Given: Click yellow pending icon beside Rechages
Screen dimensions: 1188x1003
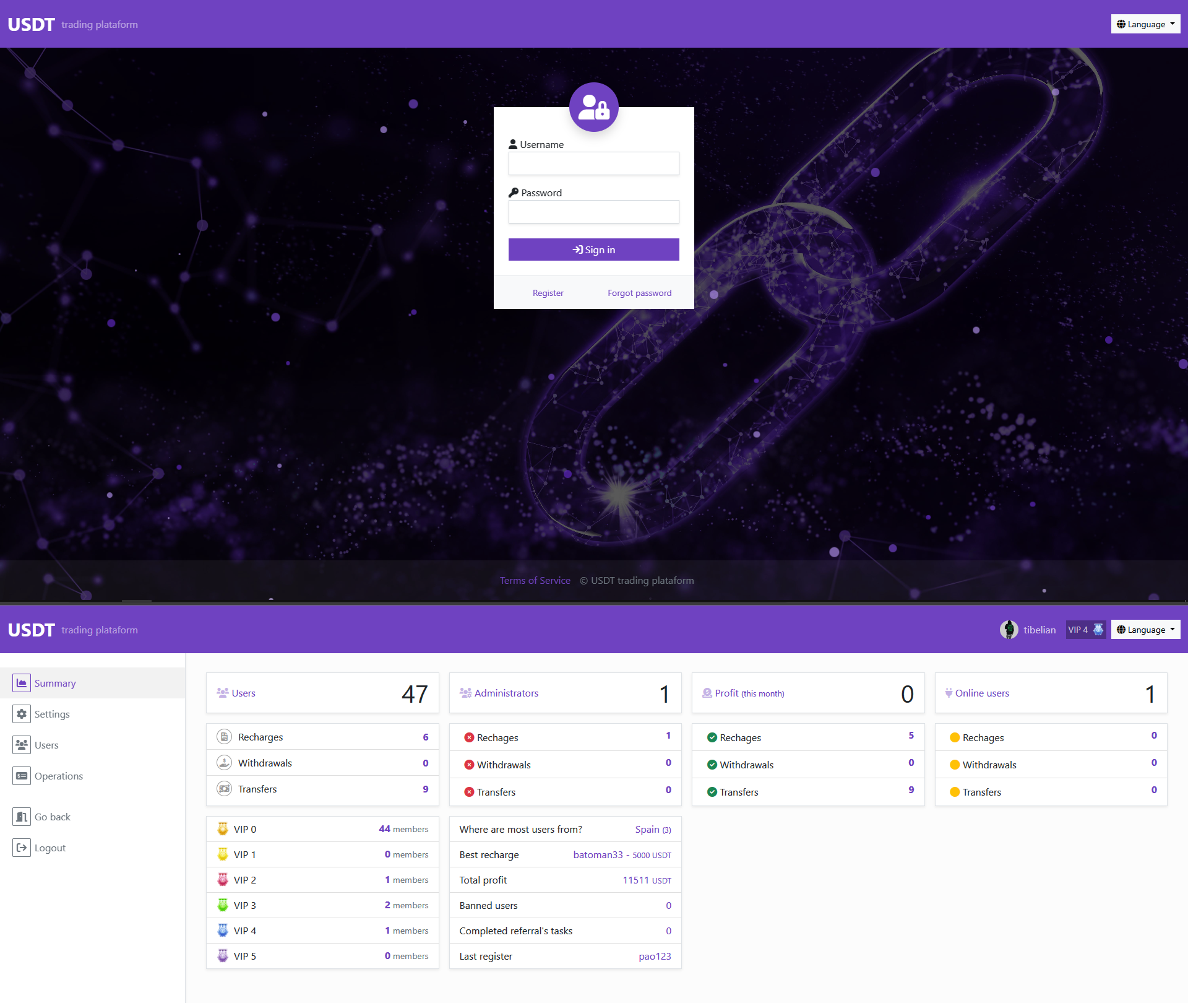Looking at the screenshot, I should click(x=955, y=737).
